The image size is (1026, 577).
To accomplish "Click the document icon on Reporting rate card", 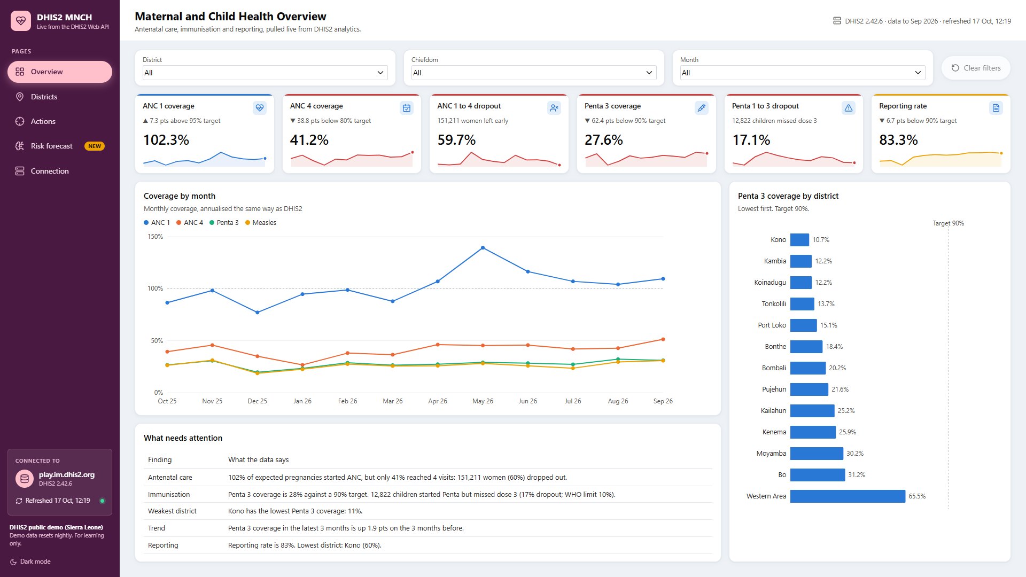I will (x=996, y=108).
